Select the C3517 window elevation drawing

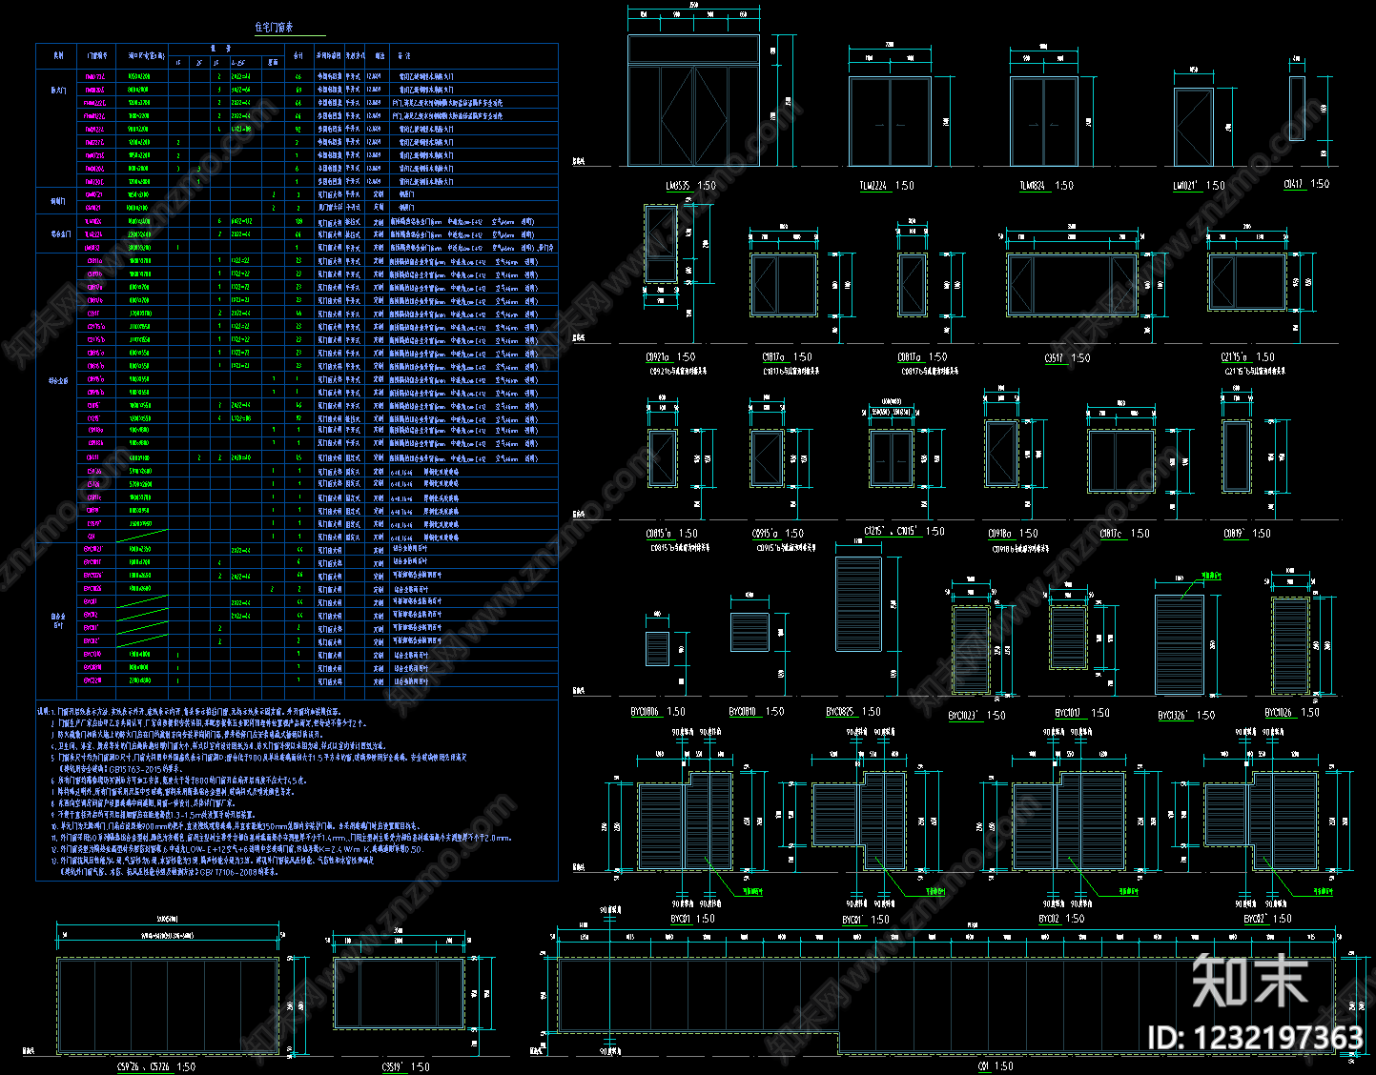tap(1073, 285)
